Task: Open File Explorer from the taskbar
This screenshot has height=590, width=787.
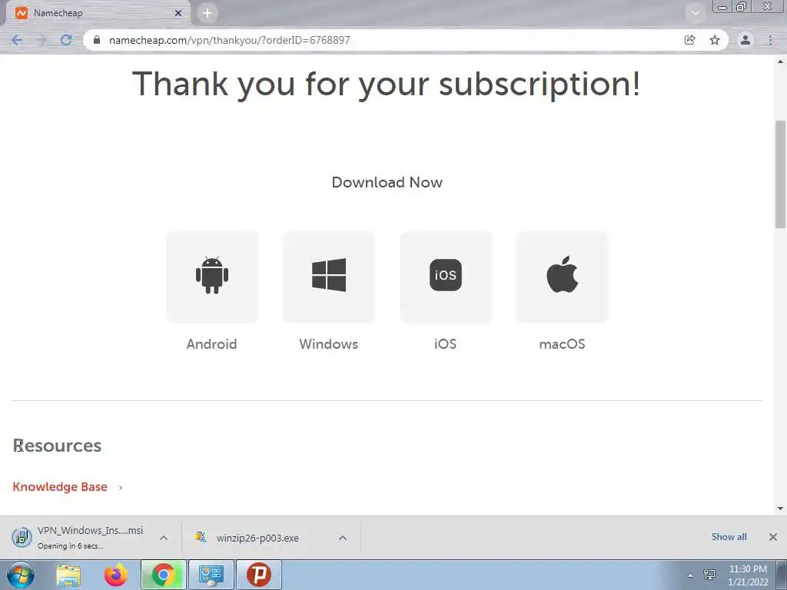Action: click(x=68, y=575)
